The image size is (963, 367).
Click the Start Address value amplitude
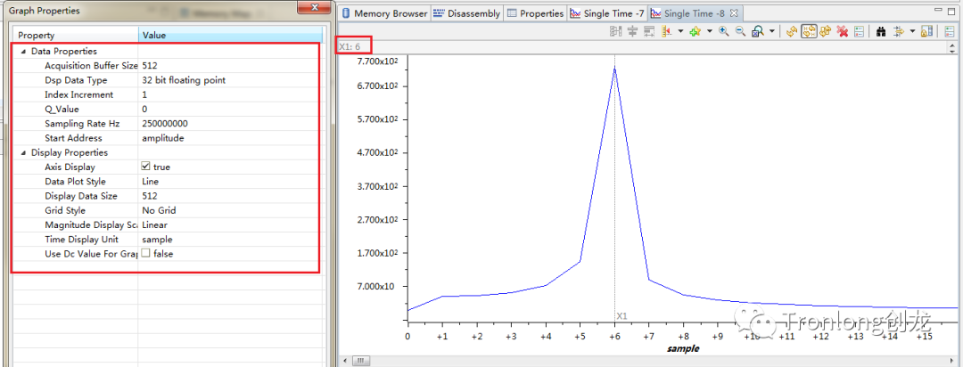click(x=162, y=138)
